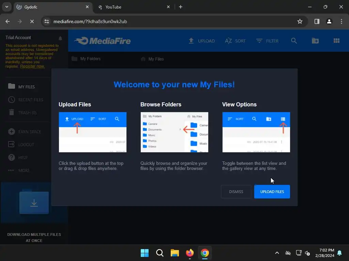Click the MediaFire search magnifier icon
Image resolution: width=349 pixels, height=261 pixels.
click(294, 41)
